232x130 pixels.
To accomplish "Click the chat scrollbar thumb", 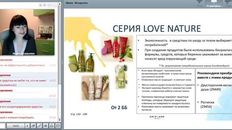I will tap(59, 45).
